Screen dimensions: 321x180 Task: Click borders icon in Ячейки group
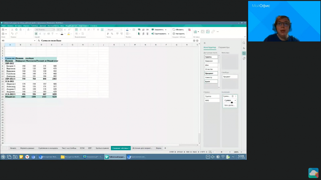click(x=127, y=34)
